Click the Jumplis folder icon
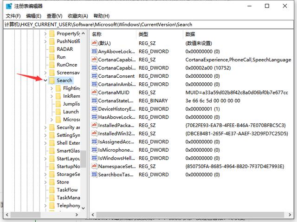297x222 pixels. coord(58,104)
